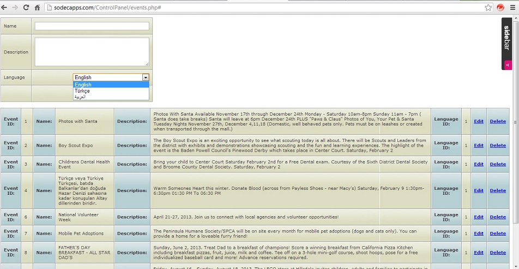Edit the Photos with Santa event
The image size is (519, 269).
pyautogui.click(x=478, y=121)
